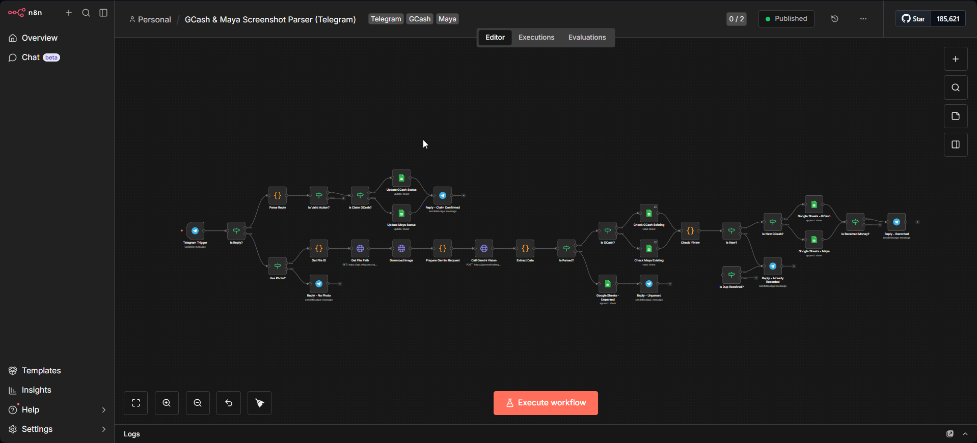This screenshot has height=443, width=977.
Task: Click the Telegram tag chip
Action: click(x=386, y=19)
